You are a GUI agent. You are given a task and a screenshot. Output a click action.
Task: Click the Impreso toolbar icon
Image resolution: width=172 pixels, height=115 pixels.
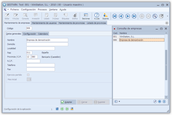click(x=56, y=16)
